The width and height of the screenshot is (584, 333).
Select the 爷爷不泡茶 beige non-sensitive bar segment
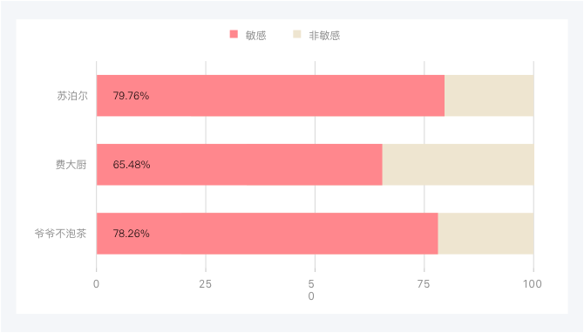pyautogui.click(x=486, y=234)
